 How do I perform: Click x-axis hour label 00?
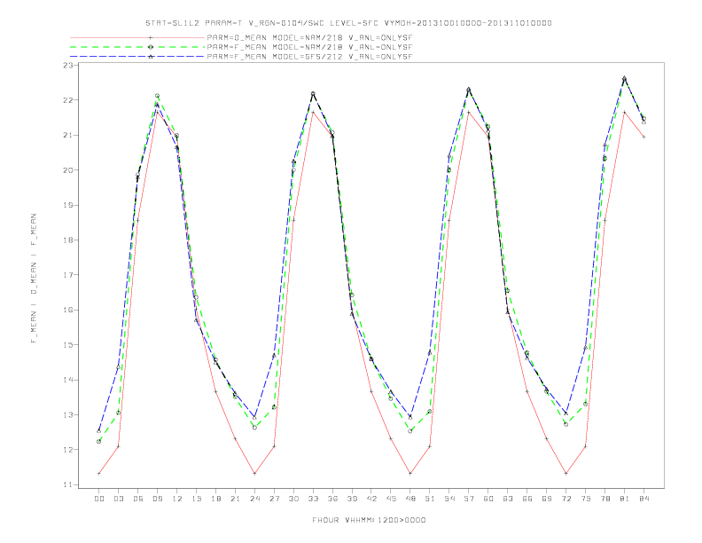click(99, 499)
